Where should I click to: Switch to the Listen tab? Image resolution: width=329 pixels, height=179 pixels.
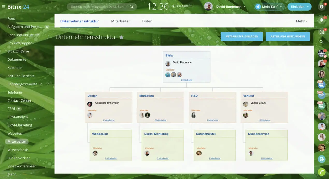tap(147, 21)
